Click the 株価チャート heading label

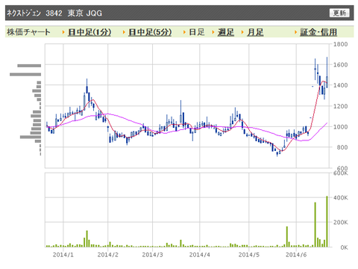28,32
